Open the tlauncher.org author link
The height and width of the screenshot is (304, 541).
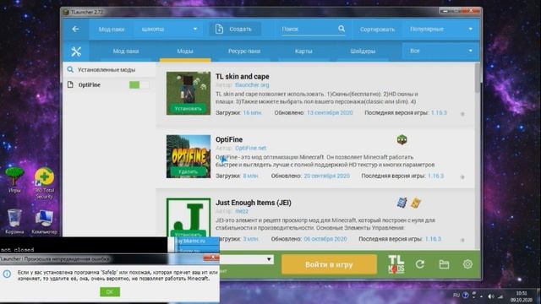(x=252, y=84)
